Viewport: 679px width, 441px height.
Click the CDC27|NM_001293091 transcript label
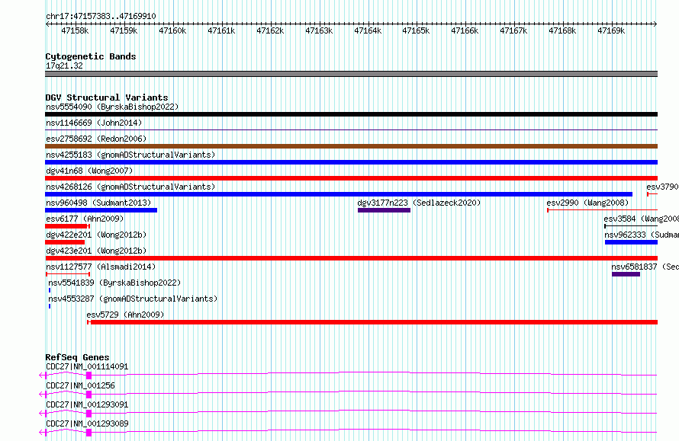(x=87, y=404)
